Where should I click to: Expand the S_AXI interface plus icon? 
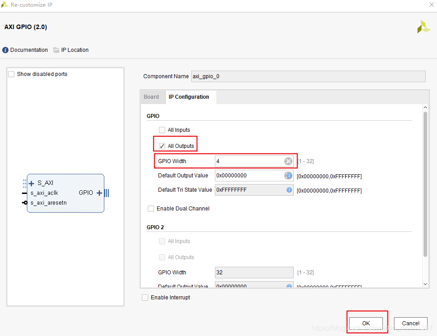[31, 183]
